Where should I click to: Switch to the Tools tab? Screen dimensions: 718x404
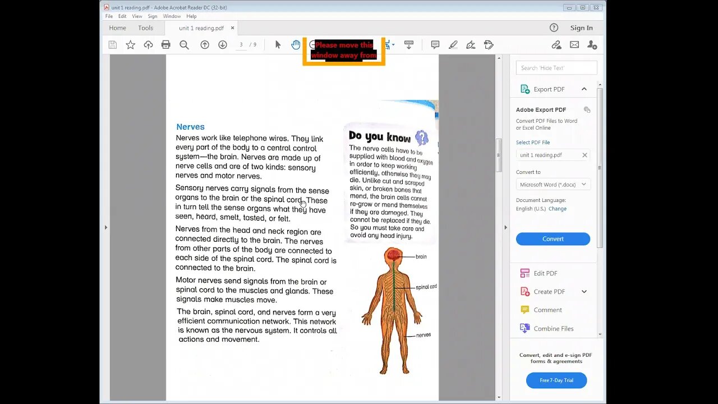[146, 28]
